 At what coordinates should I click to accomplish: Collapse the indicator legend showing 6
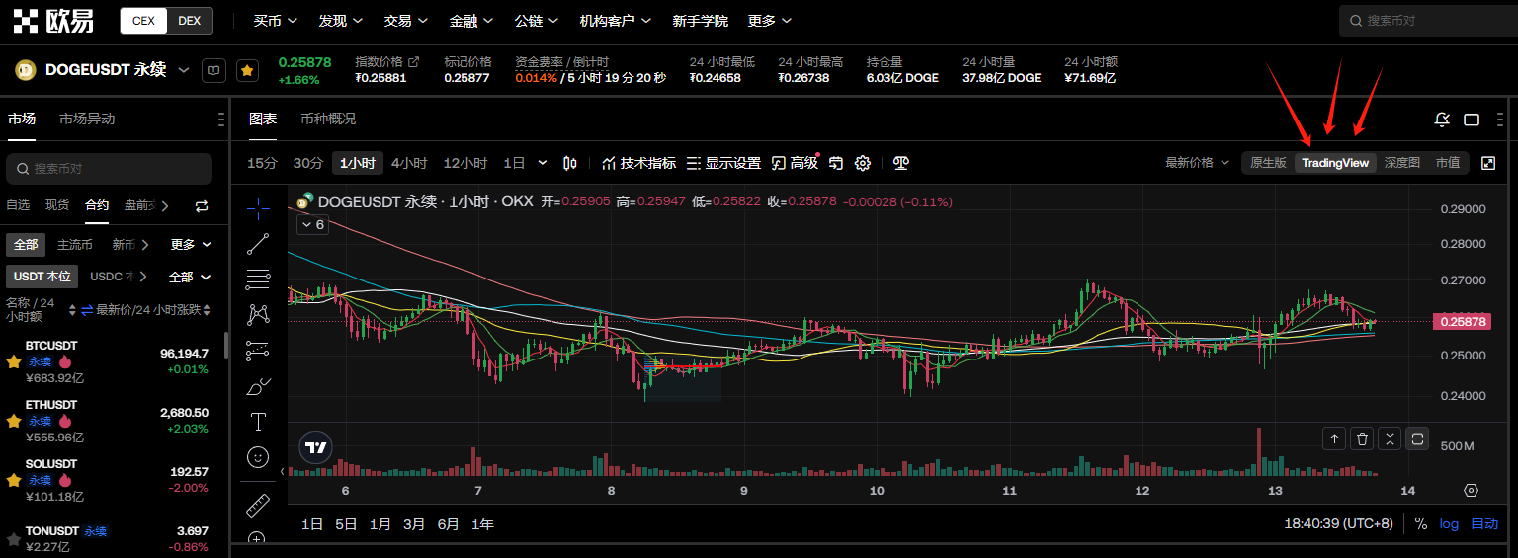coord(312,225)
